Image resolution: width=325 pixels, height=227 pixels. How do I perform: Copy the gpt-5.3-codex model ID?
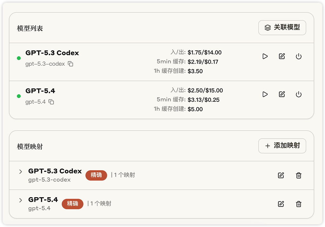(70, 64)
